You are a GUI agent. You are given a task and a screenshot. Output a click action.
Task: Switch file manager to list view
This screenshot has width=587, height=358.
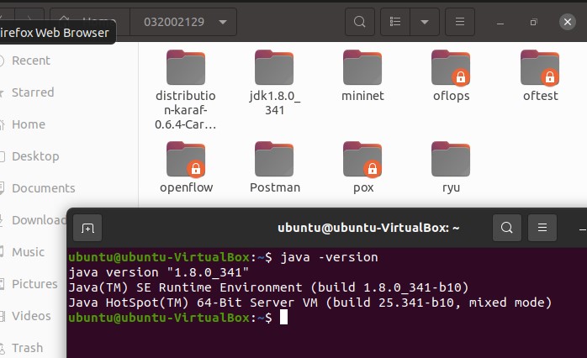point(395,22)
